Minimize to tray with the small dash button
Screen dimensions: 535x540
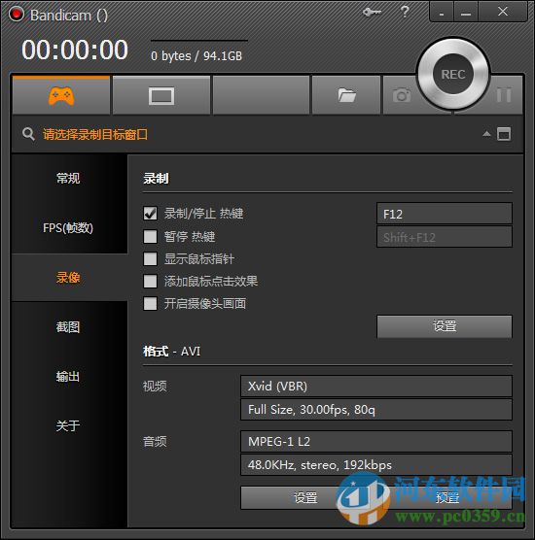click(442, 12)
